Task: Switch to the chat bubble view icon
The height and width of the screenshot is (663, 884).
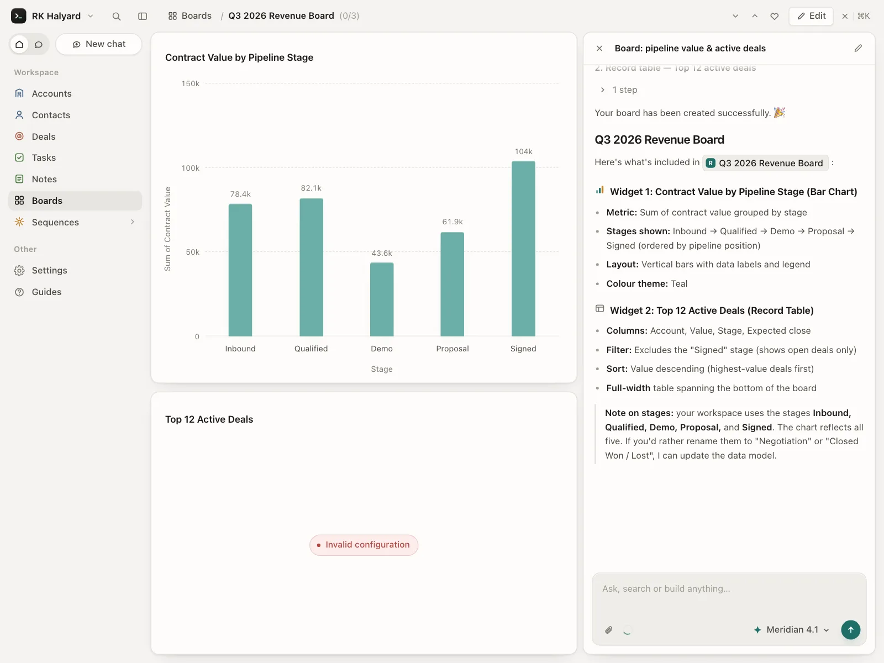Action: [39, 44]
